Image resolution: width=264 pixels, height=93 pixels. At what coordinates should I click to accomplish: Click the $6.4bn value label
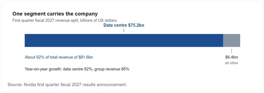click(232, 57)
